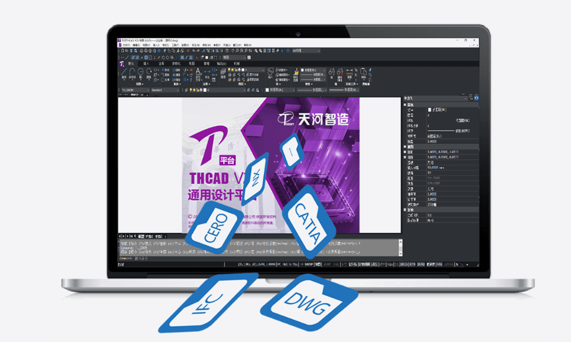Toggle the layer light bulb on/off icon
This screenshot has width=571, height=342.
[x=229, y=70]
